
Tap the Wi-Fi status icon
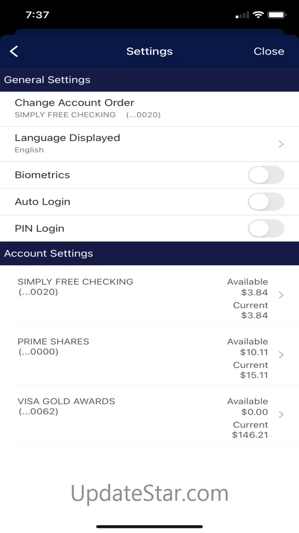click(259, 15)
